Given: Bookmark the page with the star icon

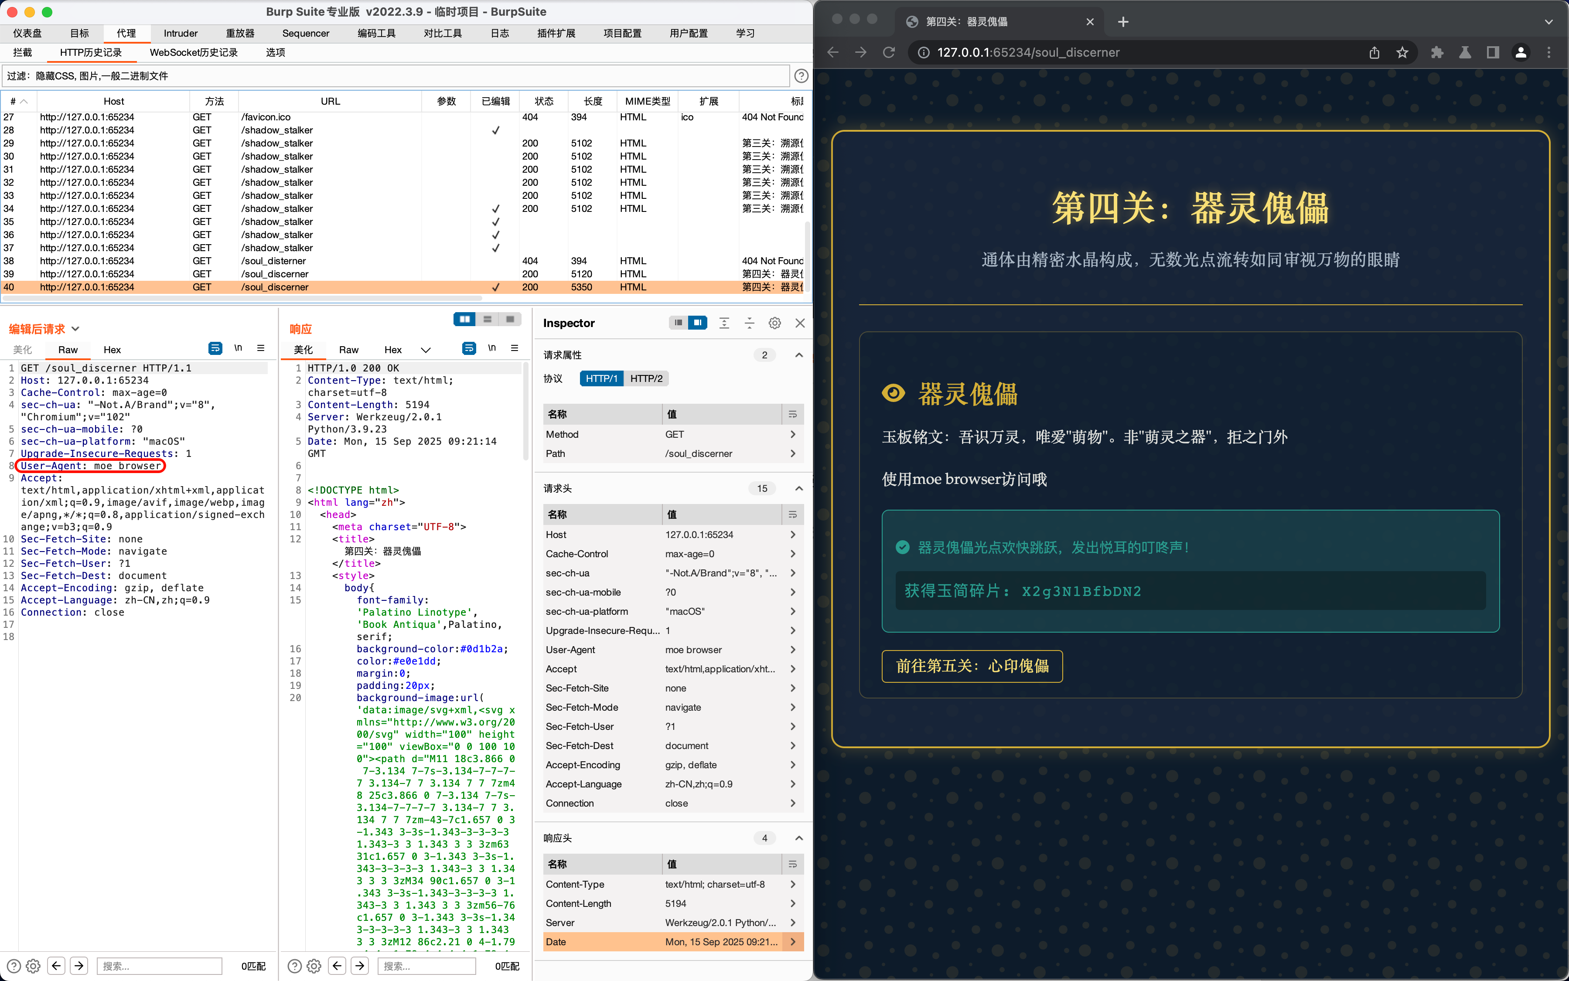Looking at the screenshot, I should coord(1402,53).
